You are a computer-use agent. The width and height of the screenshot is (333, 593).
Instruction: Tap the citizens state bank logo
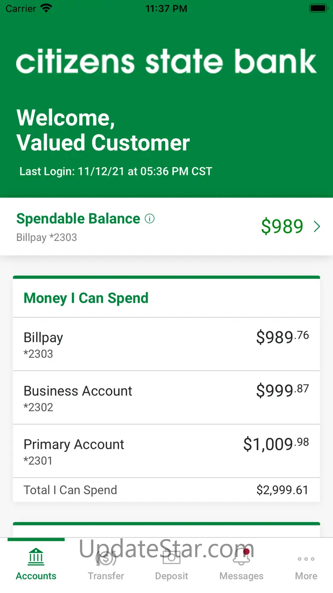166,62
